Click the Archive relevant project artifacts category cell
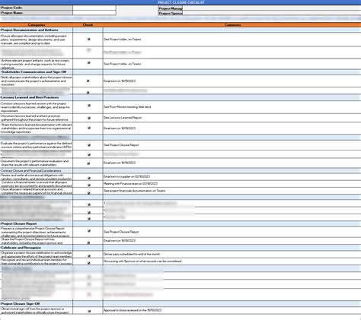The height and width of the screenshot is (320, 361). click(x=37, y=64)
